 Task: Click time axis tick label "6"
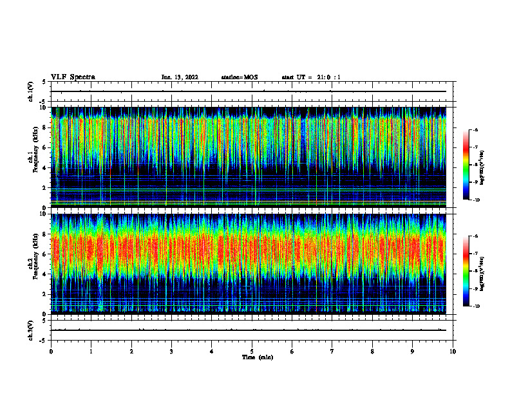tap(292, 352)
